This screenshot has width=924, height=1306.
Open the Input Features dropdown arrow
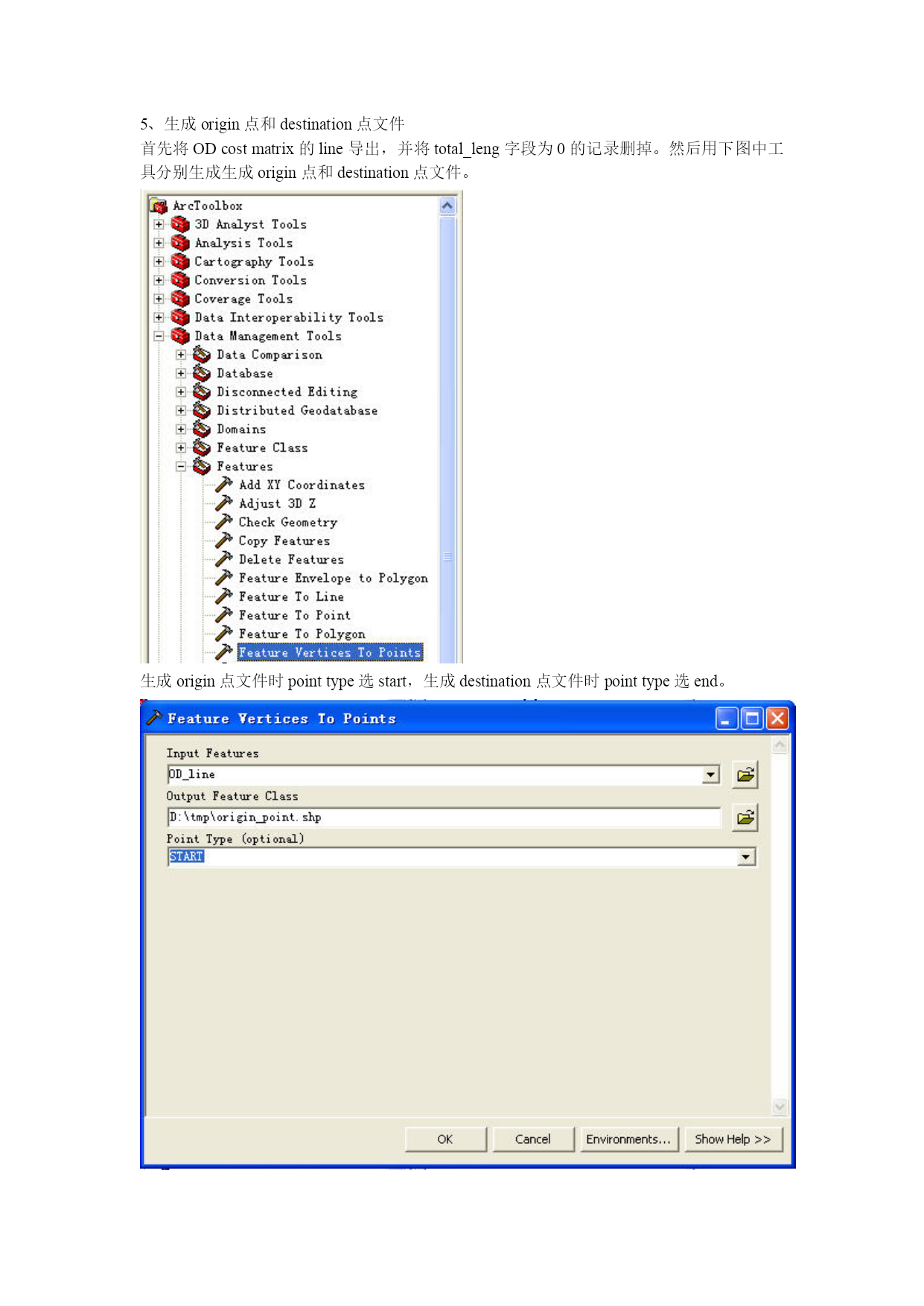(x=711, y=775)
